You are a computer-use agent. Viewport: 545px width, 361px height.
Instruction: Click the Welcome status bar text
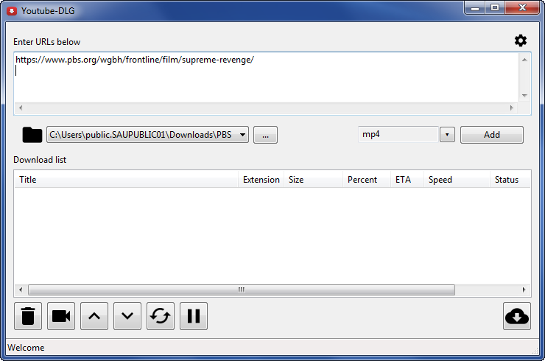pos(26,348)
